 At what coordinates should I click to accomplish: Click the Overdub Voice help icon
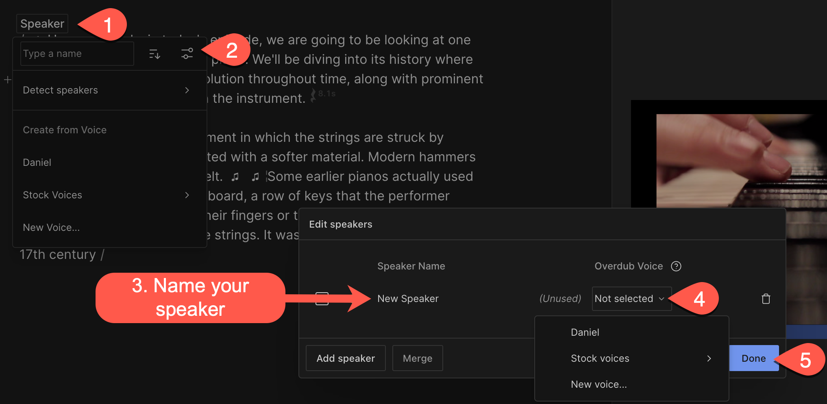point(676,266)
